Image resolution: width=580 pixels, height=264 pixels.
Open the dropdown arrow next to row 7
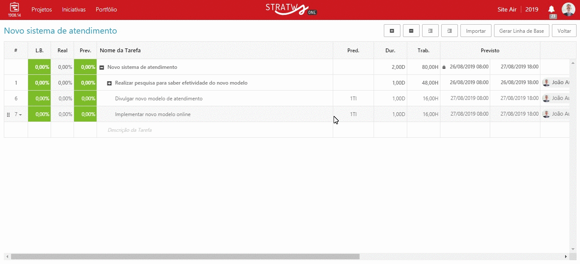(20, 115)
